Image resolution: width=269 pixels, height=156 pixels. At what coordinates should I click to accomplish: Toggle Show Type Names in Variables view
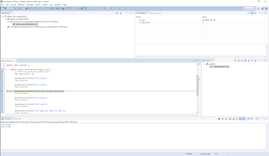(248, 13)
